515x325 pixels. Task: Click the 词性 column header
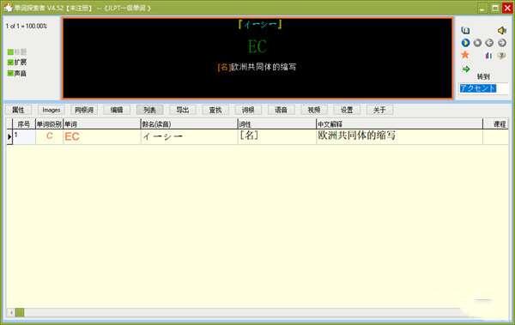[x=277, y=124]
